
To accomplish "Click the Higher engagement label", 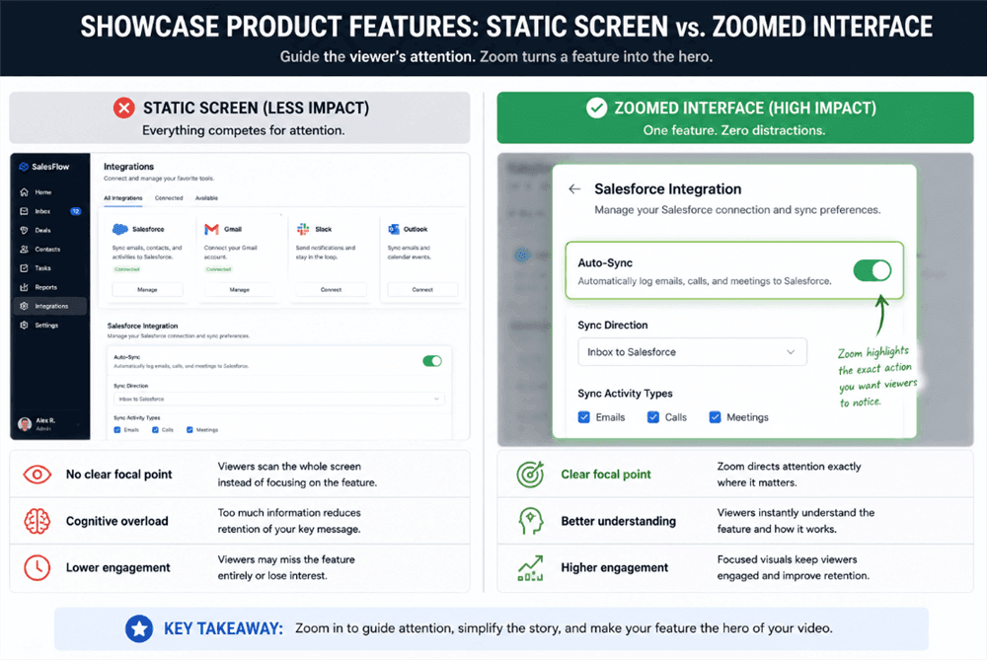I will (614, 567).
